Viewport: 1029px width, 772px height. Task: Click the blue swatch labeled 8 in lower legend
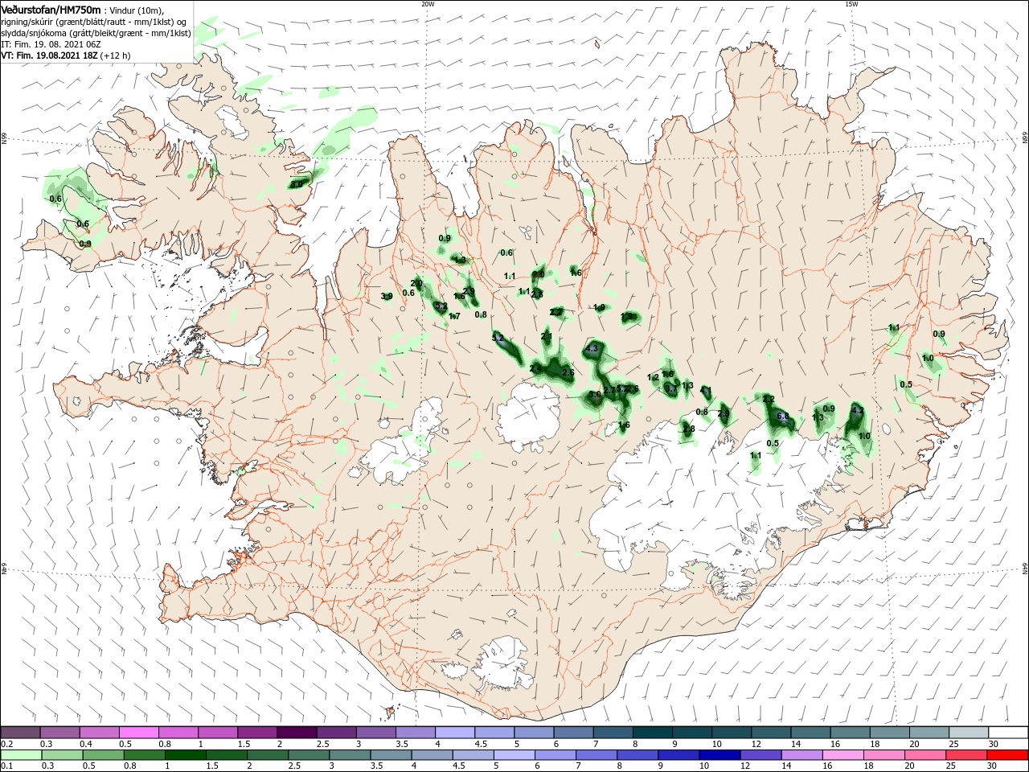(637, 755)
